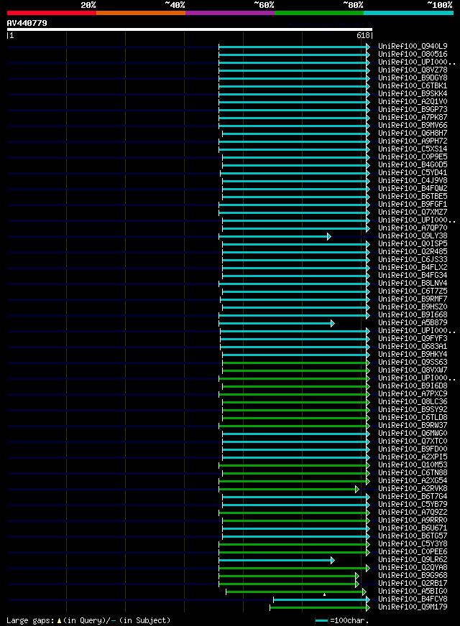This screenshot has width=460, height=626.
Task: Select the UniRef100_Q6MWG0 entry
Action: pyautogui.click(x=413, y=433)
